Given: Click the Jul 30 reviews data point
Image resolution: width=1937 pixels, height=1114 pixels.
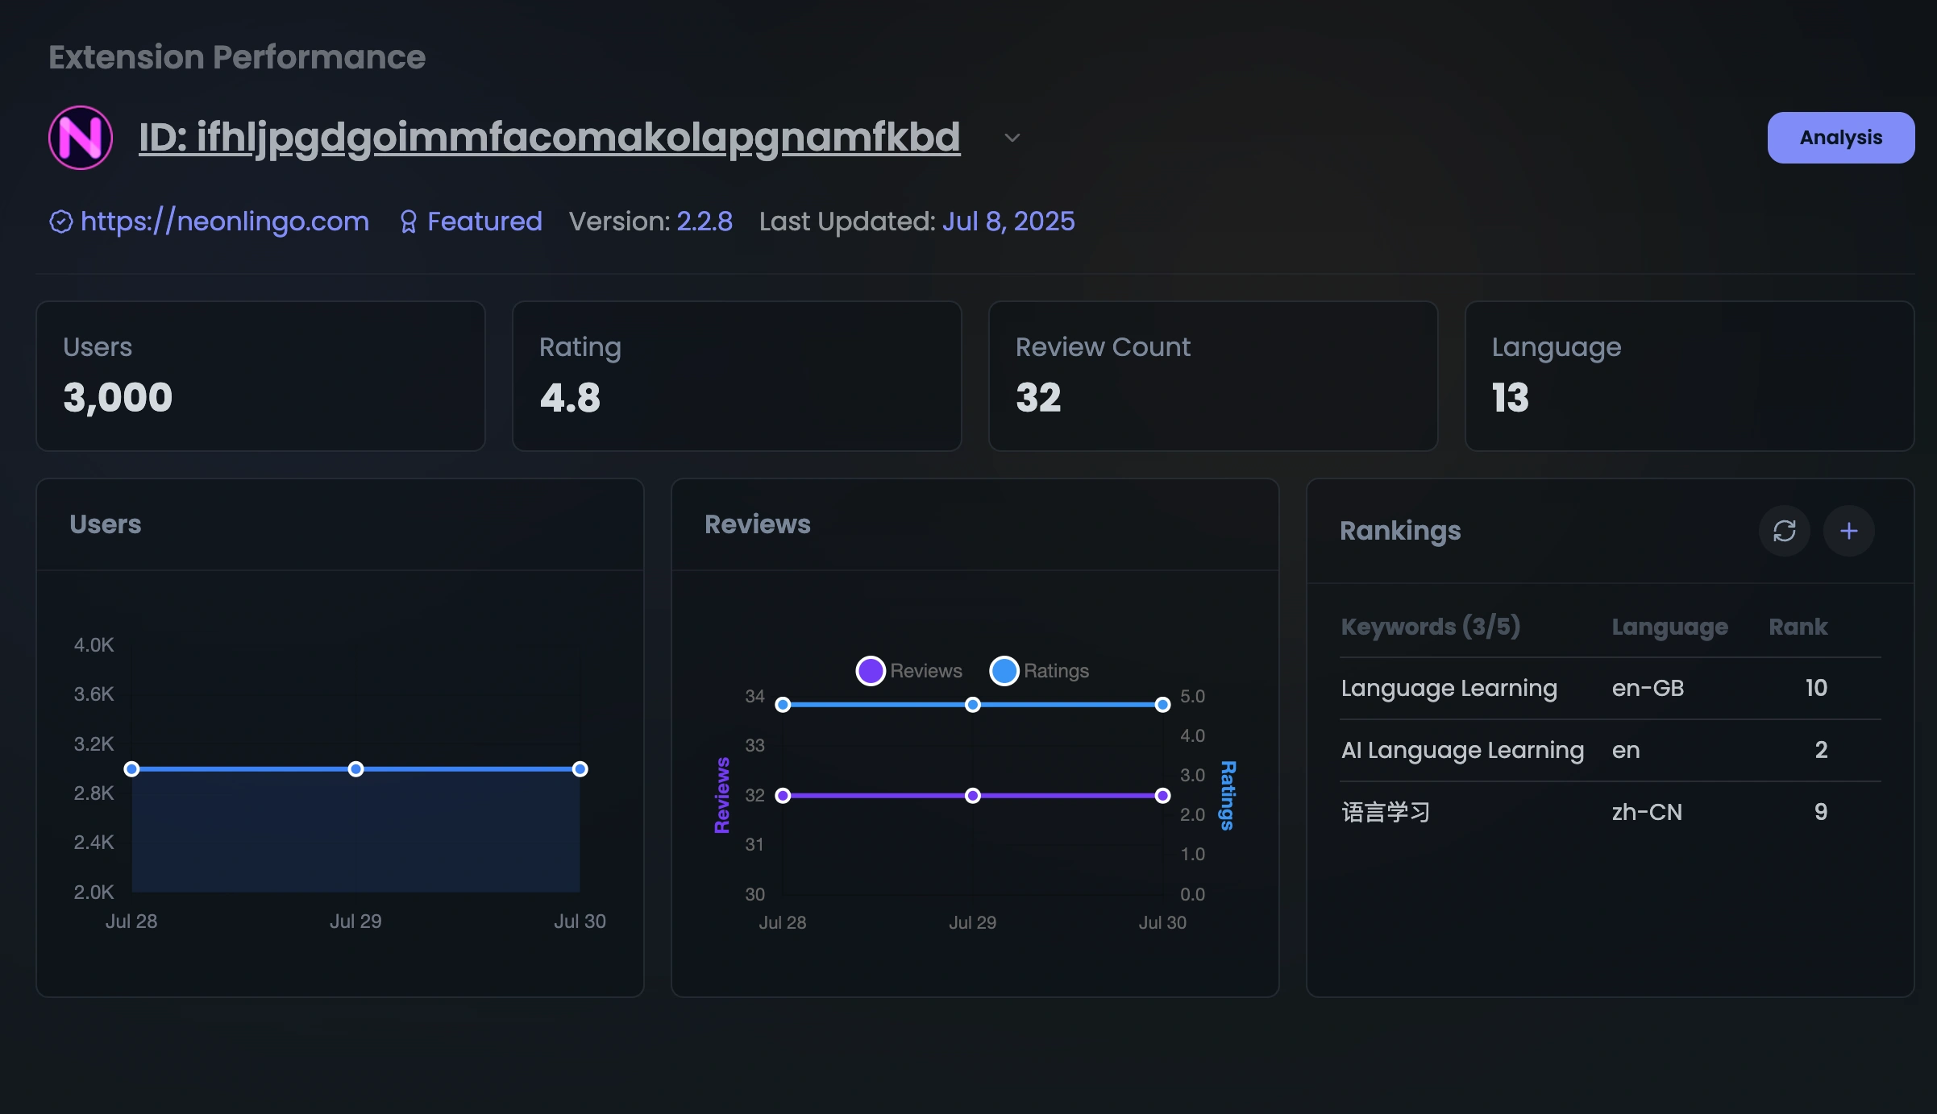Looking at the screenshot, I should click(1162, 796).
